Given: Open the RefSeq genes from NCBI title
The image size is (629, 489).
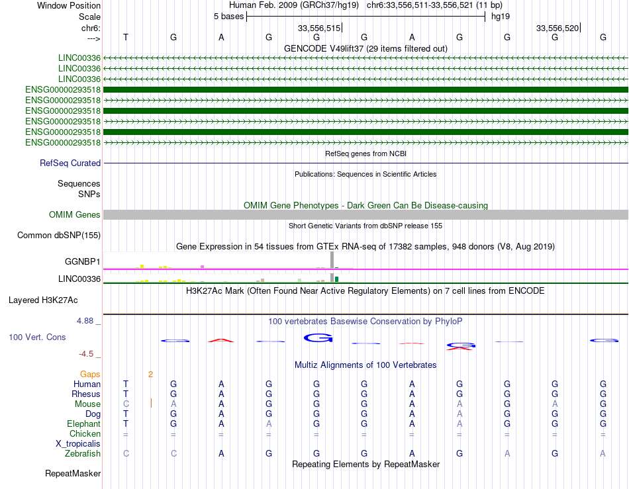Looking at the screenshot, I should 365,154.
